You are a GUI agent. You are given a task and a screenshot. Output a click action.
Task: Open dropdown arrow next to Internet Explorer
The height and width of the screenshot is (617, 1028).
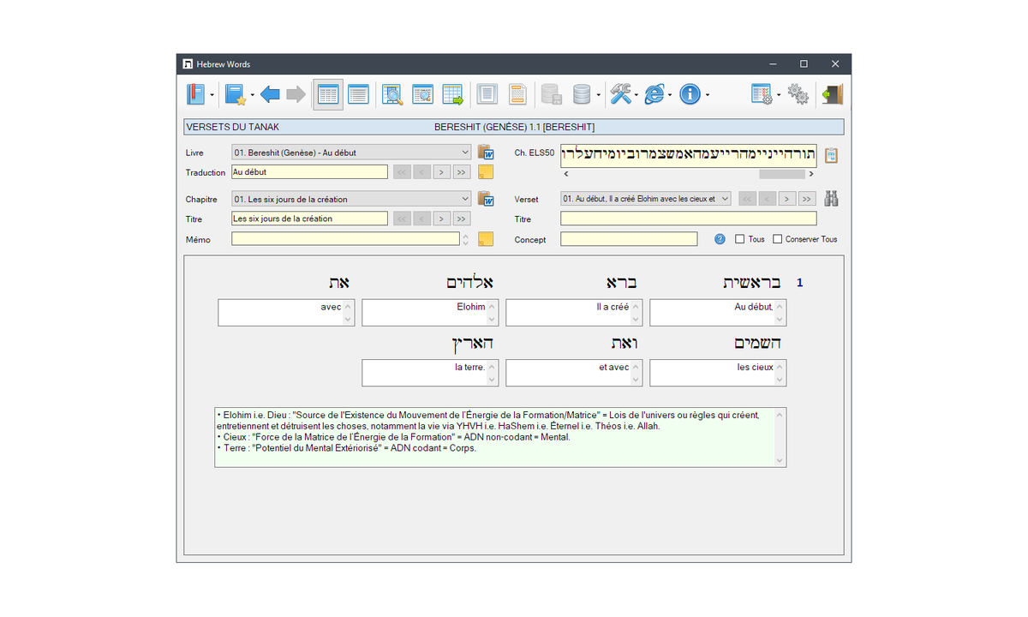click(x=670, y=95)
